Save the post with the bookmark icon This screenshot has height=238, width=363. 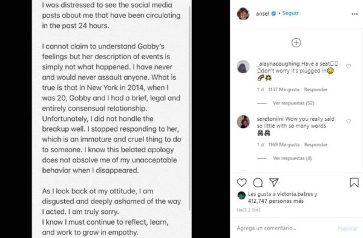click(x=354, y=182)
